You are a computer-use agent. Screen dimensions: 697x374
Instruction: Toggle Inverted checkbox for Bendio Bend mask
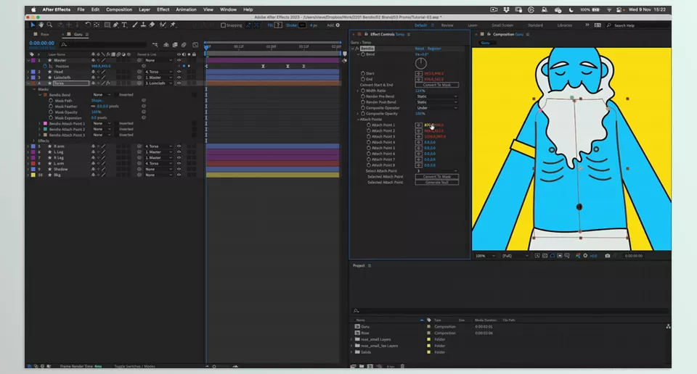point(116,95)
